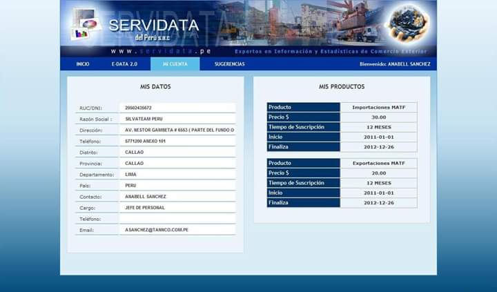Click the Exportaciones MATF product cell

[378, 163]
